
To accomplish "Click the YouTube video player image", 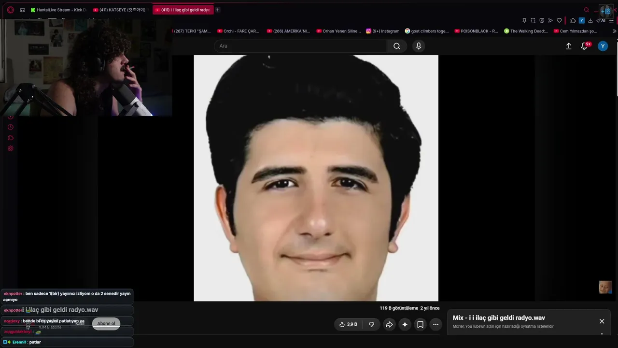I will (316, 178).
